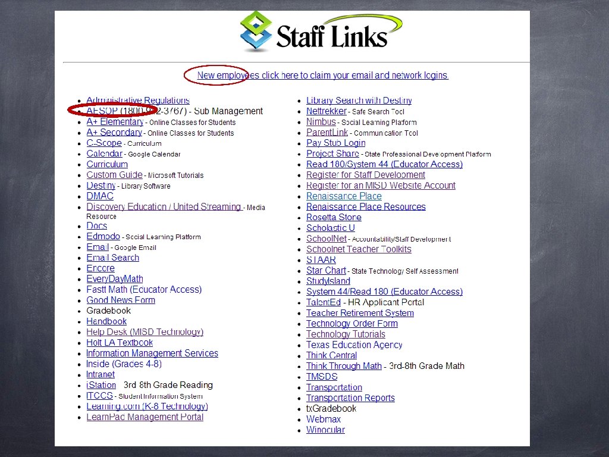Screen dimensions: 609x457
Task: Click the Email Search link
Action: point(112,257)
